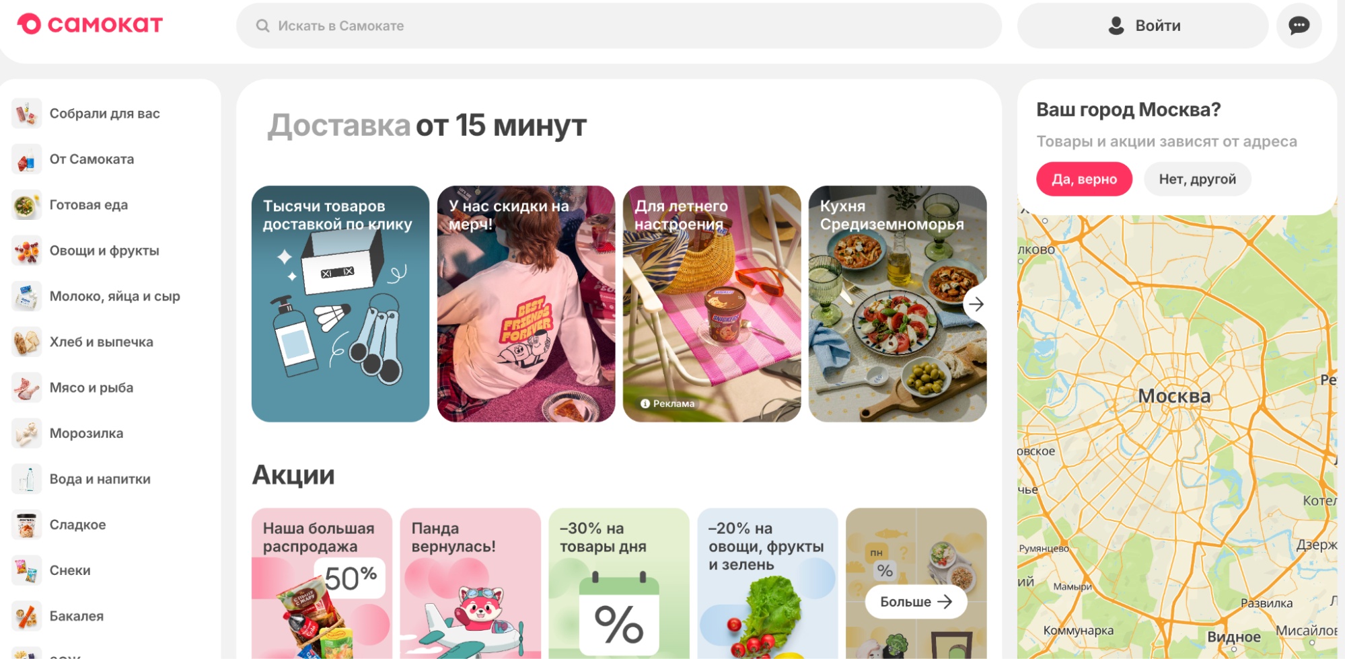
Task: Confirm city with Да, верно
Action: pyautogui.click(x=1084, y=179)
